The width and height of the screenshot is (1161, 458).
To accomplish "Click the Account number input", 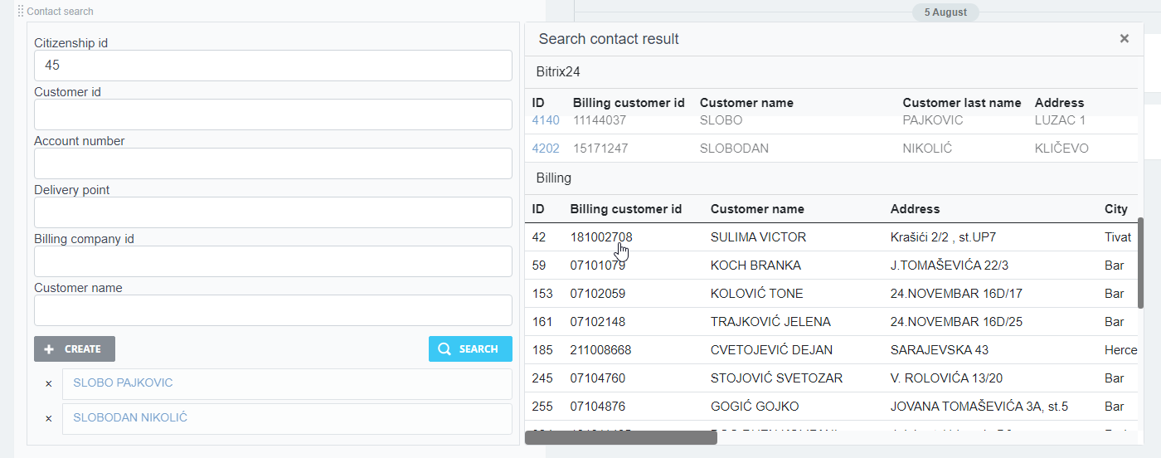I will (x=273, y=163).
